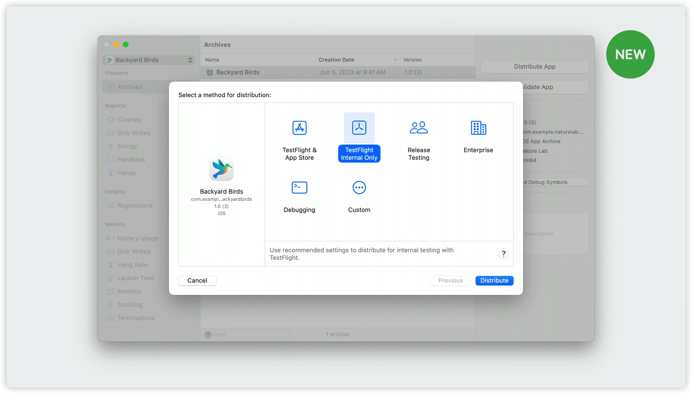Open help with the question mark button
Screen dimensions: 692x394
tap(503, 253)
